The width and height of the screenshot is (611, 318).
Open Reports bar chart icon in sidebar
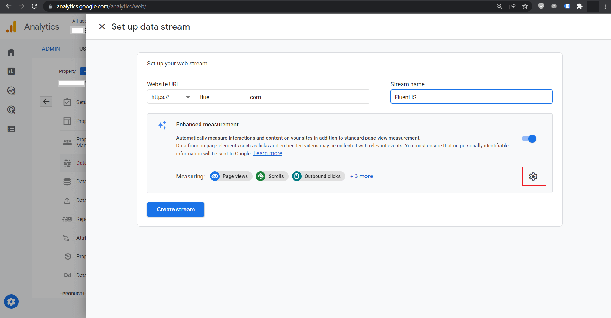click(11, 71)
